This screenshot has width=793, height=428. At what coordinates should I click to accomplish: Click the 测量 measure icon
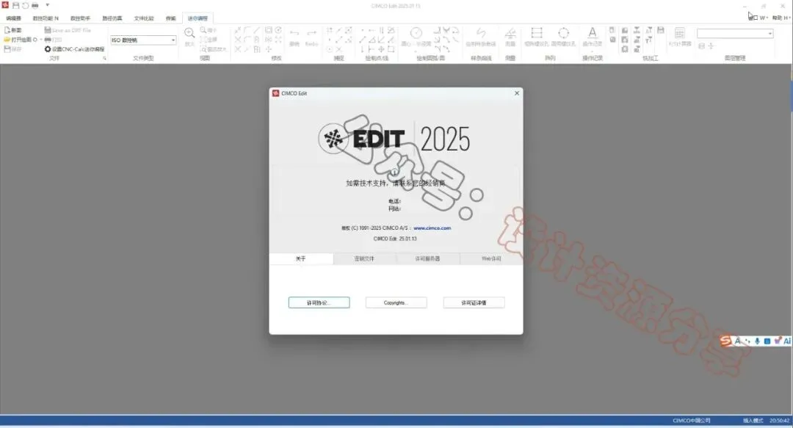510,34
